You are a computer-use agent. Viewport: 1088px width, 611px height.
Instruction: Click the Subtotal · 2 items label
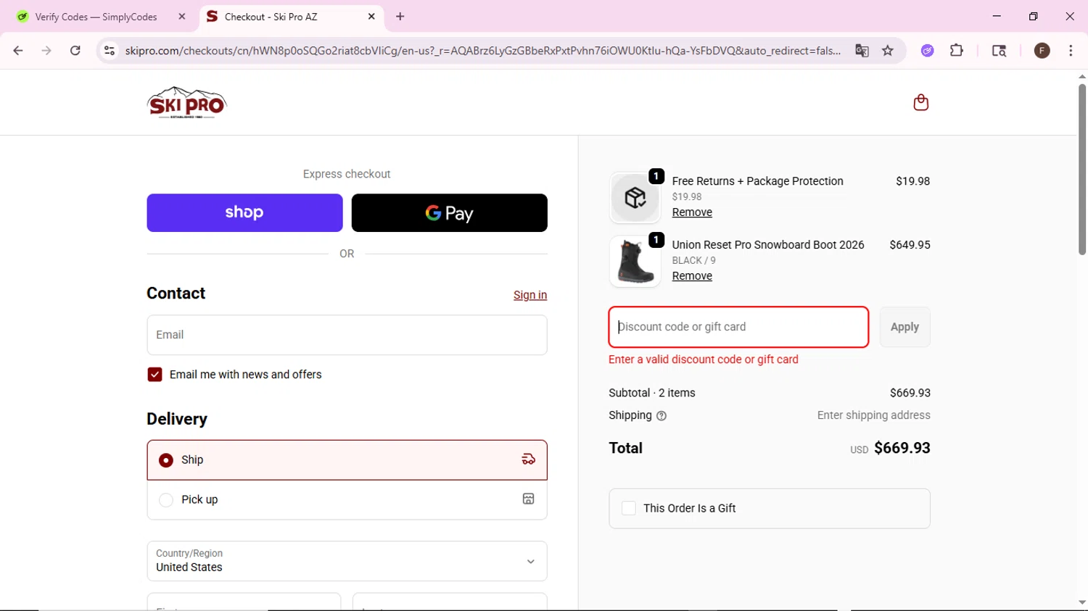(x=652, y=393)
